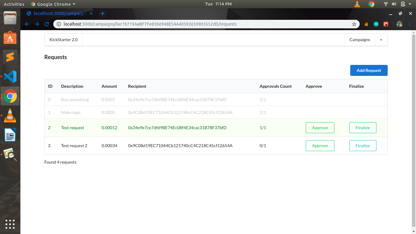This screenshot has width=416, height=234.
Task: Click 'Found 4 requests' text
Action: (60, 162)
